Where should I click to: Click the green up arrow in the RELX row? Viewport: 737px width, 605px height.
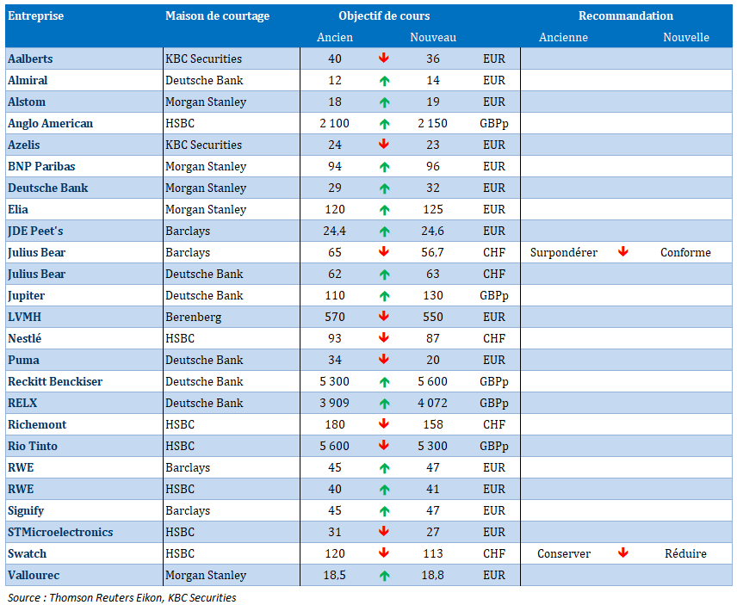pos(384,403)
